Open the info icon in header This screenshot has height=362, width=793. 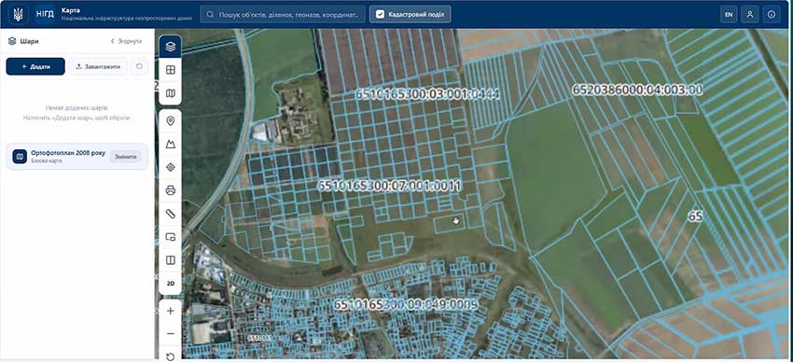772,14
